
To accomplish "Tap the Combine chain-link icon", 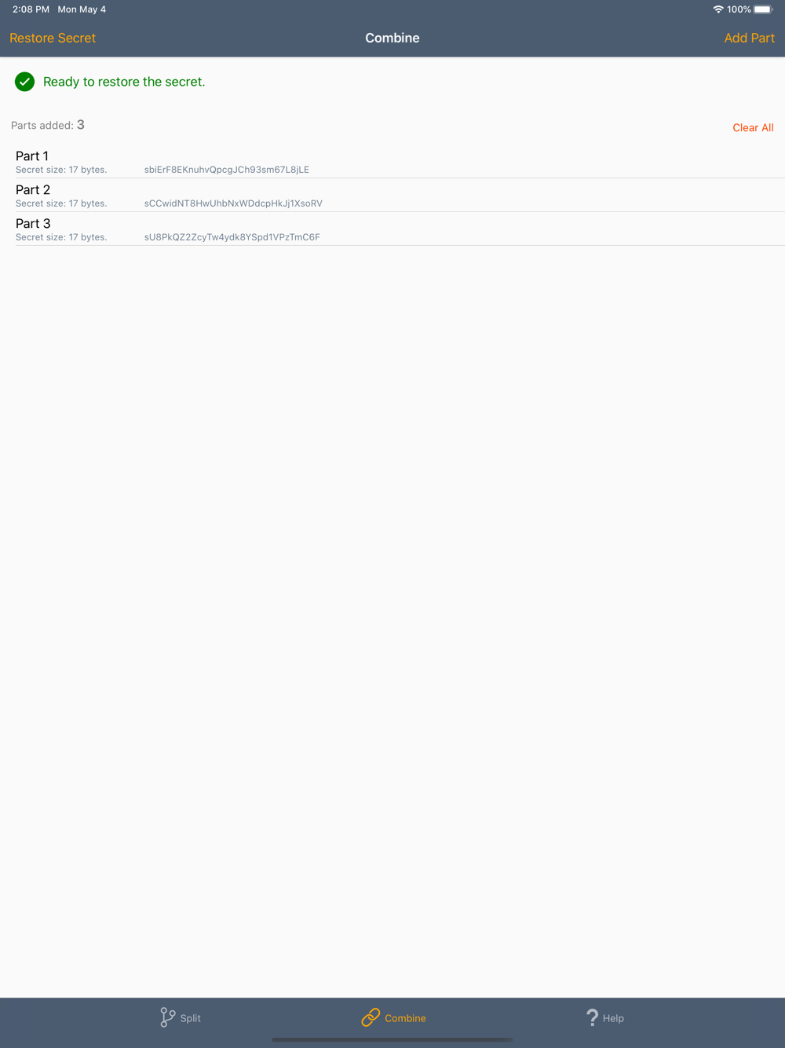I will (x=371, y=1017).
